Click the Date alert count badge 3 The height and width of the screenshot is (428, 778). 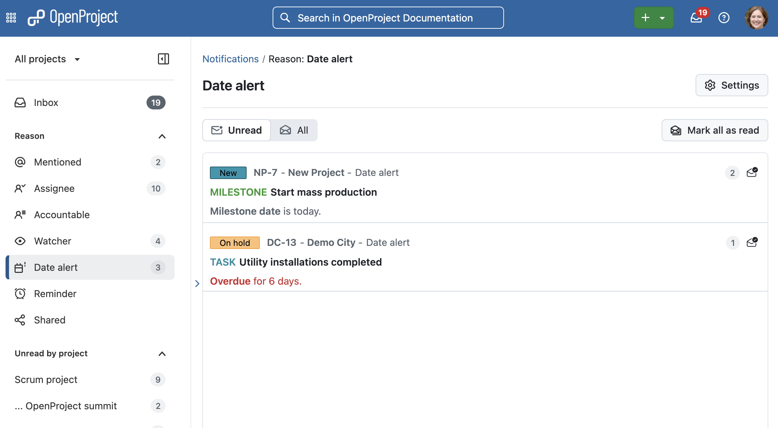(158, 267)
